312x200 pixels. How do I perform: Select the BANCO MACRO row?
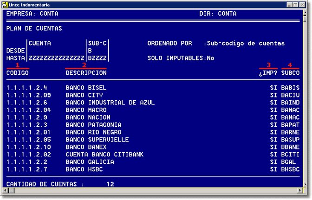153,110
